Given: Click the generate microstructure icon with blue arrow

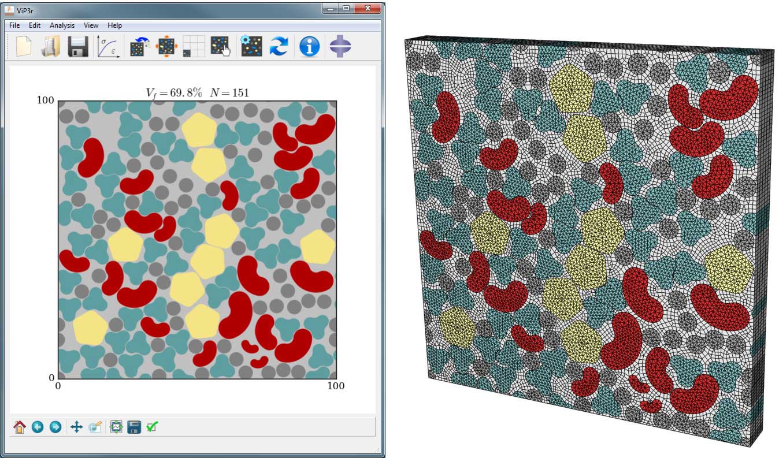Looking at the screenshot, I should tap(139, 46).
